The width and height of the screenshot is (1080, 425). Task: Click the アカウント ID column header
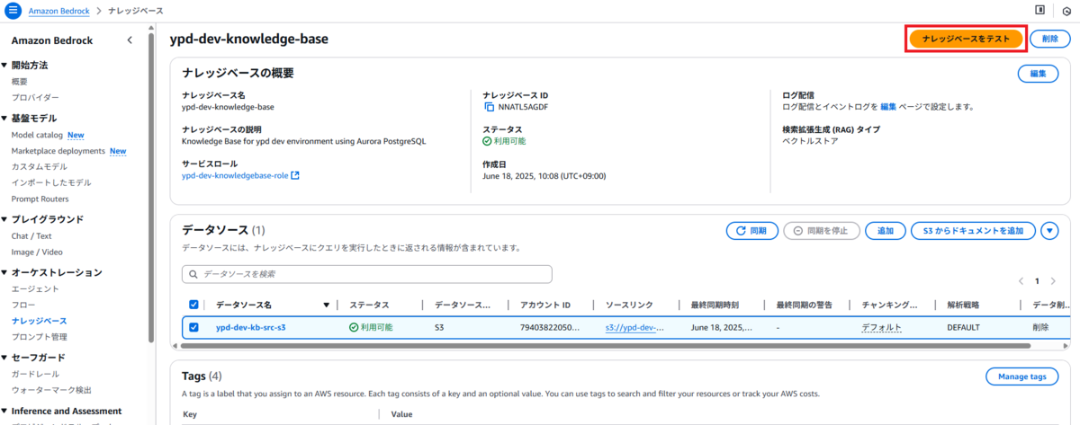pos(545,305)
